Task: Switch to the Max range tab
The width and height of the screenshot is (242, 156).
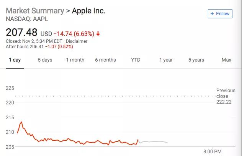Action: coord(226,60)
